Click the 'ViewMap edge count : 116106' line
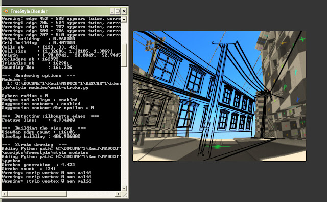 point(38,132)
